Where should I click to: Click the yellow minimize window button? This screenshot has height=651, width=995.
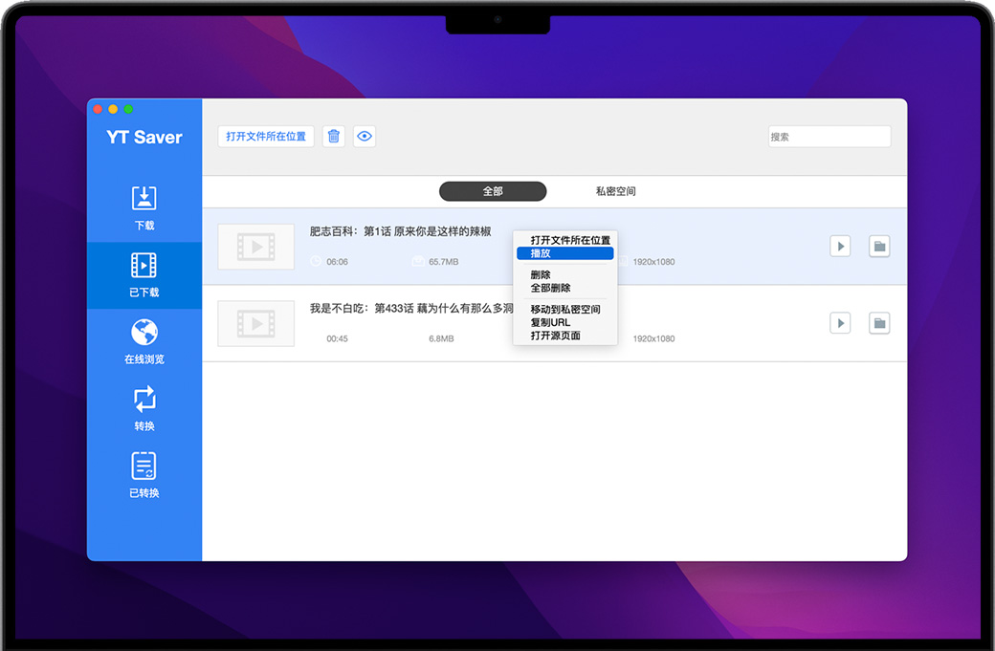click(113, 109)
